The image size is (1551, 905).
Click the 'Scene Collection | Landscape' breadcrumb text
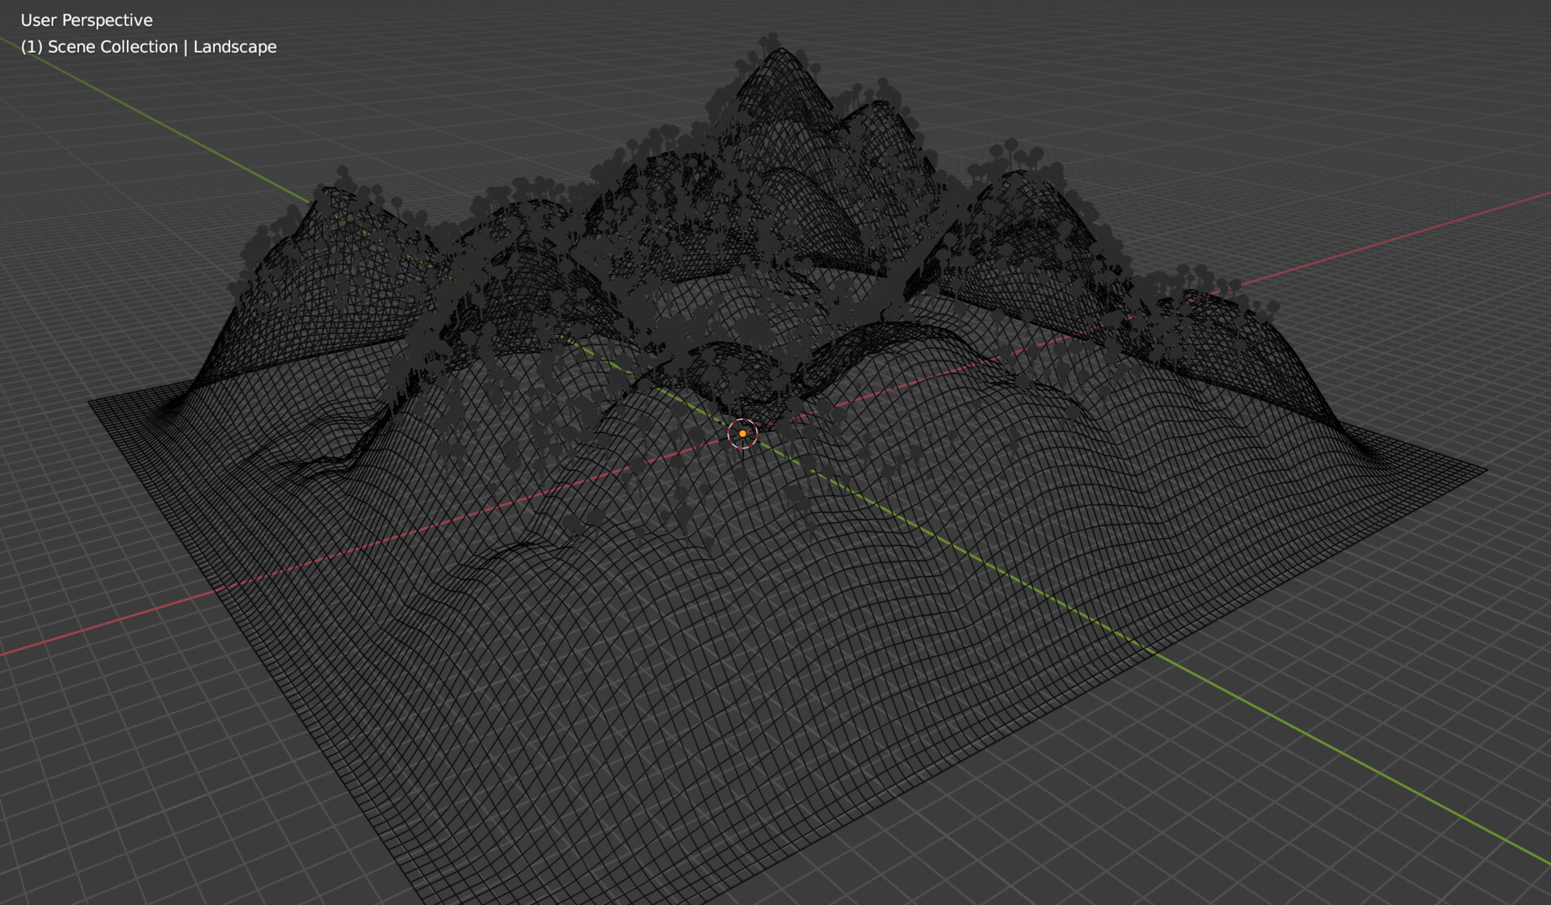point(149,47)
